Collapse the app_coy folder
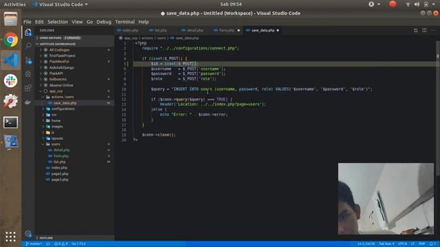440x247 pixels. tap(56, 91)
